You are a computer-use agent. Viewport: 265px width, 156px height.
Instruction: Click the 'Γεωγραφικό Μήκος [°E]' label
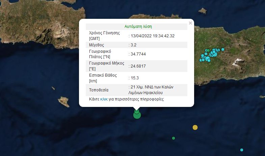tap(107, 66)
